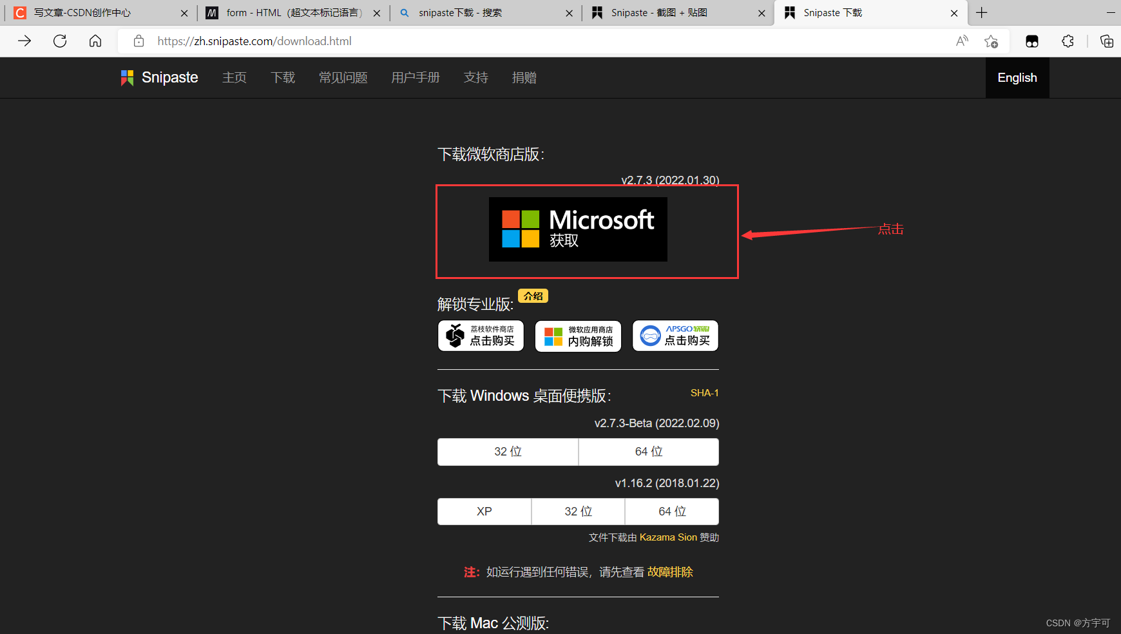Open the 常见问题 navigation link
The width and height of the screenshot is (1121, 634).
(343, 78)
